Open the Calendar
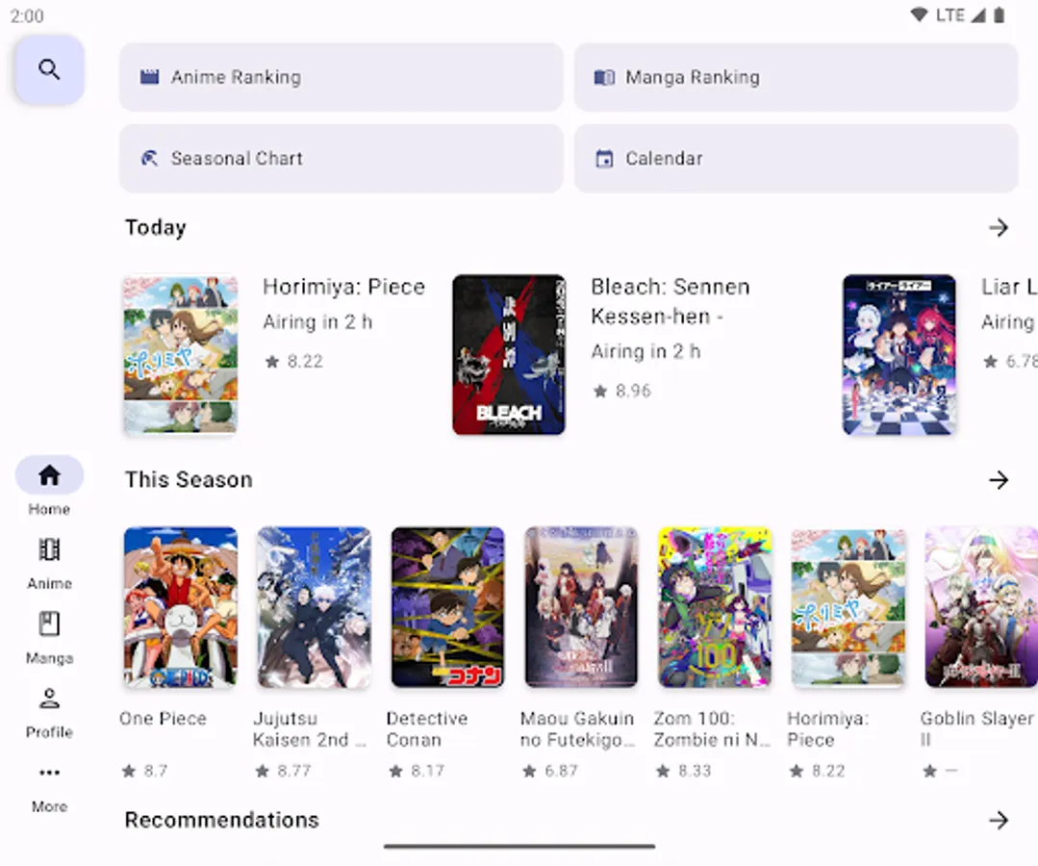This screenshot has height=866, width=1038. (x=796, y=158)
